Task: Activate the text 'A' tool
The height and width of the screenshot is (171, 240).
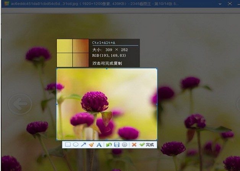Action: pos(99,145)
